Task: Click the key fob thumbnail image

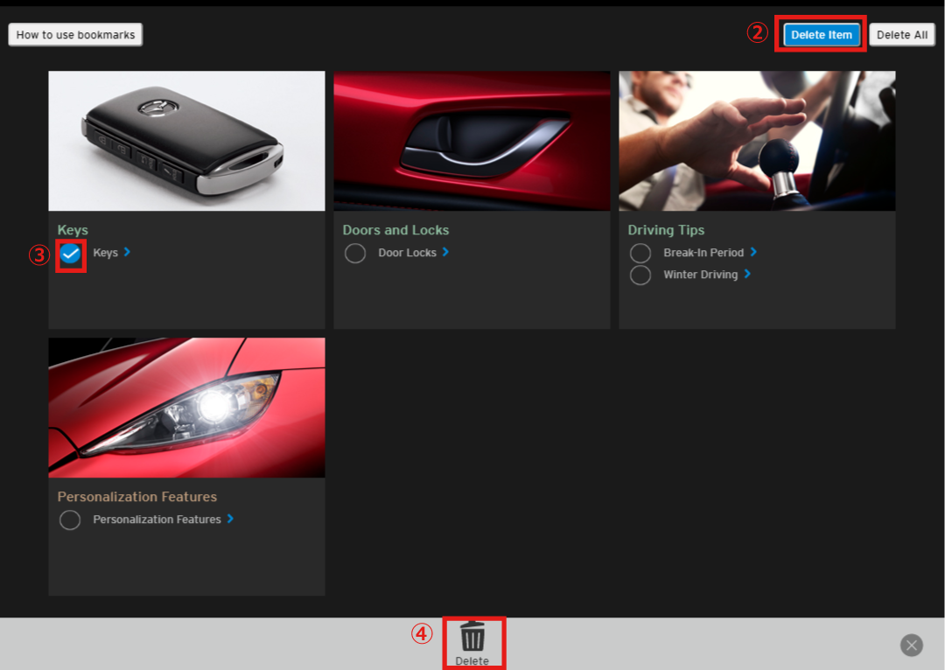Action: [186, 141]
